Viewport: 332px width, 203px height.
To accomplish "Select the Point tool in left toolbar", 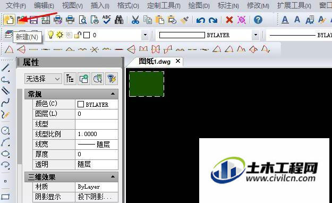I will (x=5, y=181).
